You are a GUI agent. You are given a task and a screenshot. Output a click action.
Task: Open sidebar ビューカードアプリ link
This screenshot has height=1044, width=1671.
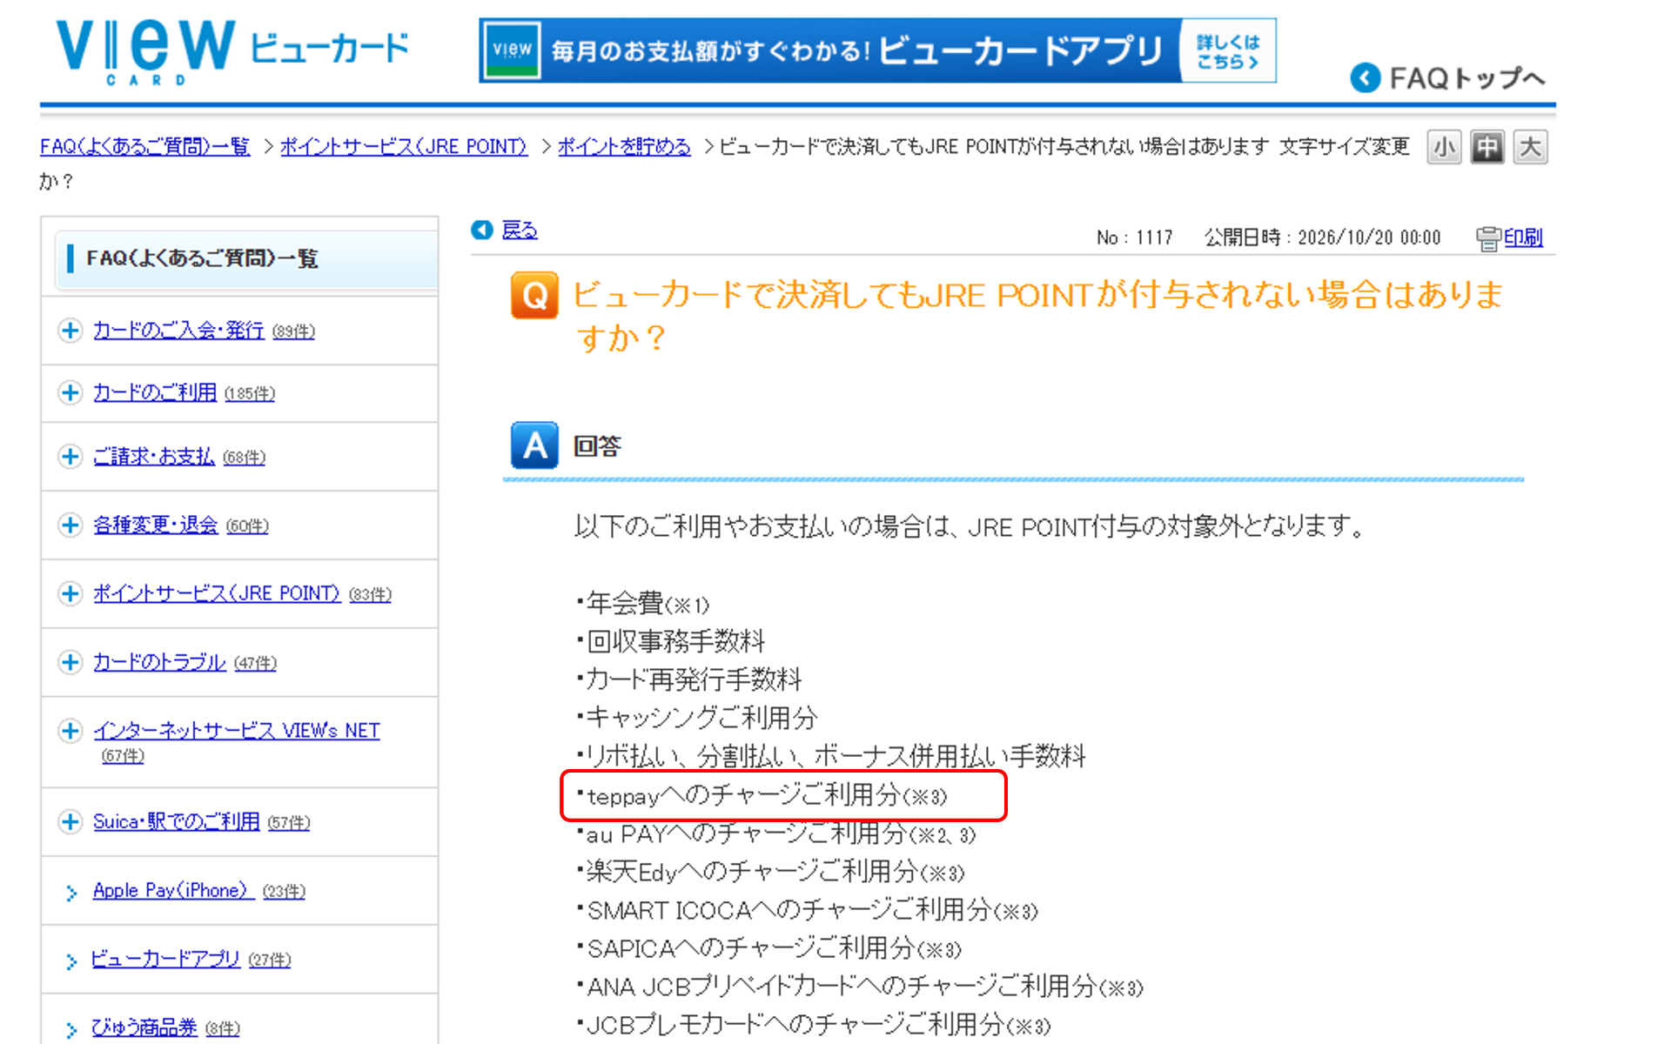pos(165,959)
